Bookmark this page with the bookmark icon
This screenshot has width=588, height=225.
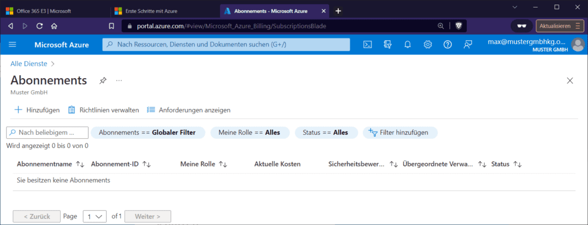pyautogui.click(x=111, y=26)
